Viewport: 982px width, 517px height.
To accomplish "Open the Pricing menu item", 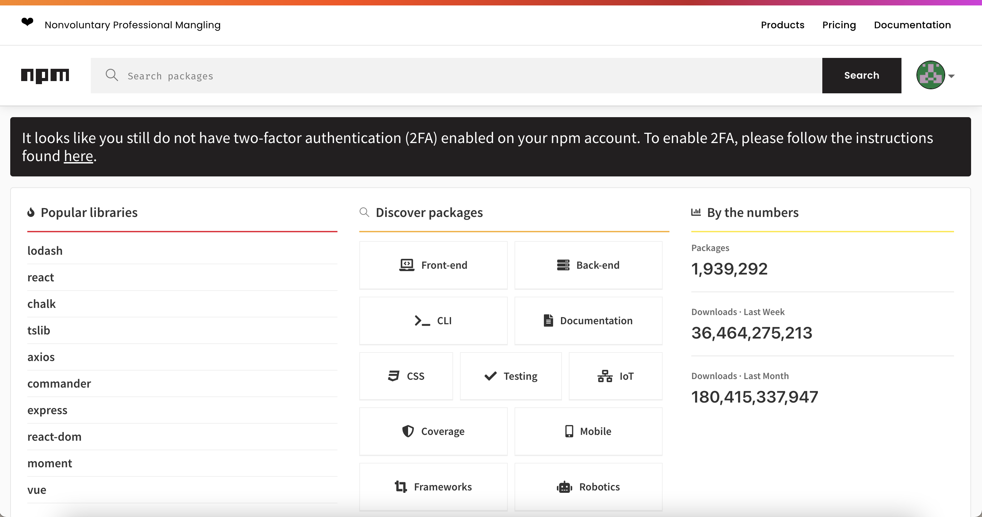I will coord(839,25).
